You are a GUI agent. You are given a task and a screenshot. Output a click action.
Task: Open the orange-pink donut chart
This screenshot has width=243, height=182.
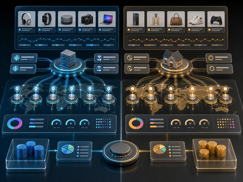(136, 123)
